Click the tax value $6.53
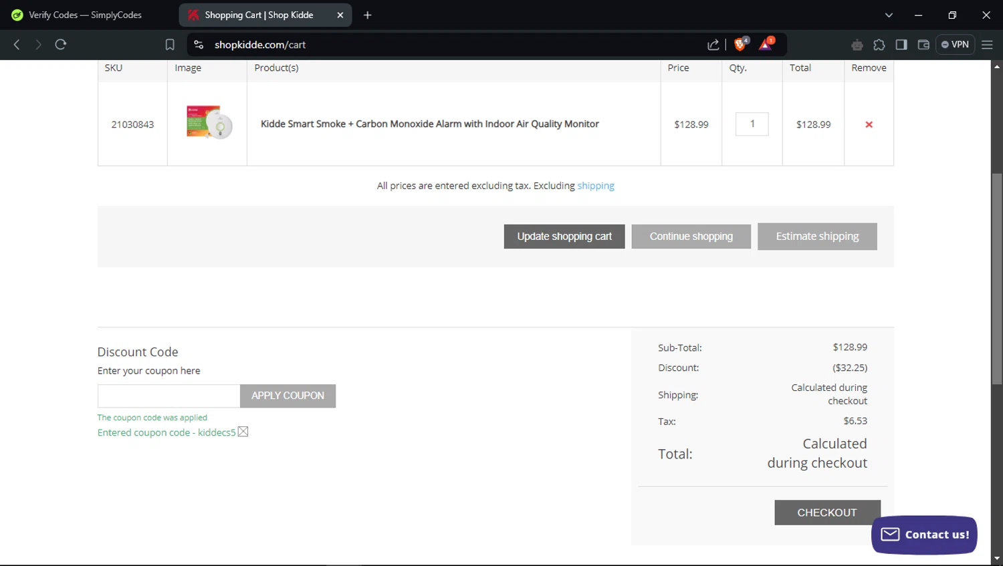This screenshot has width=1003, height=566. point(855,421)
